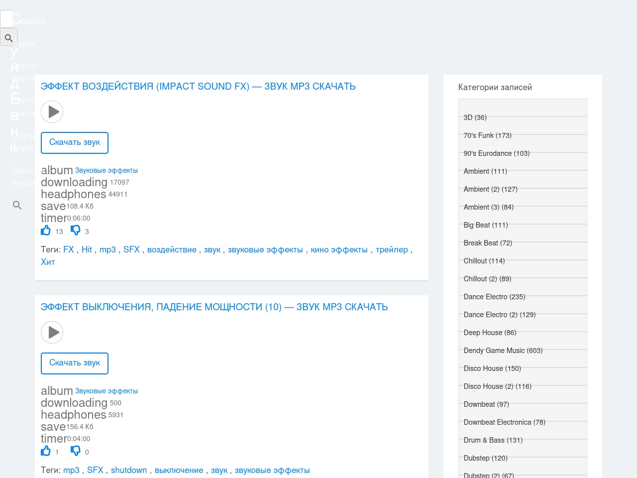This screenshot has width=637, height=478.
Task: Open album link of Impact Sound FX post
Action: tap(106, 170)
